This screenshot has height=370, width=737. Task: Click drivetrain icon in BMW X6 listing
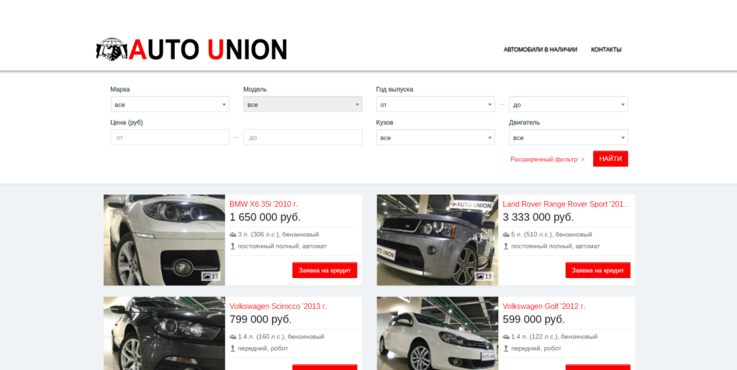(x=232, y=246)
